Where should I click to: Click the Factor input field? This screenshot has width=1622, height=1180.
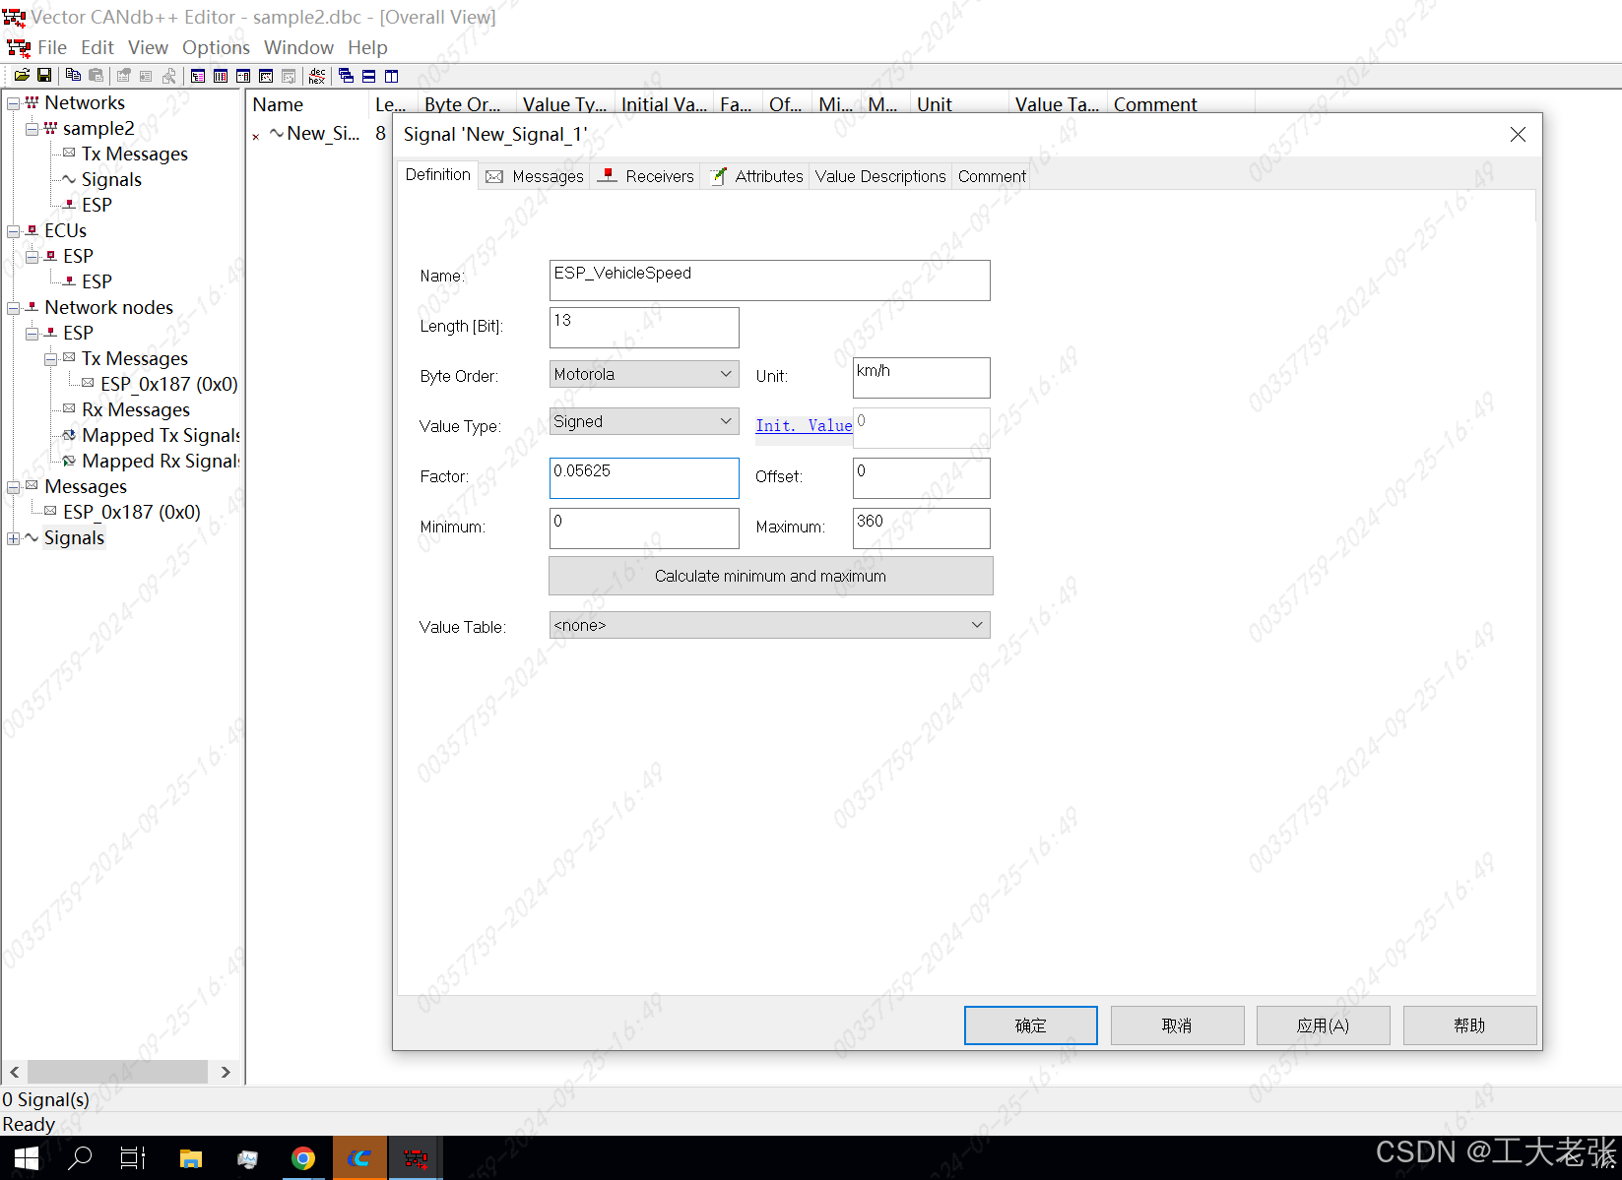click(644, 478)
